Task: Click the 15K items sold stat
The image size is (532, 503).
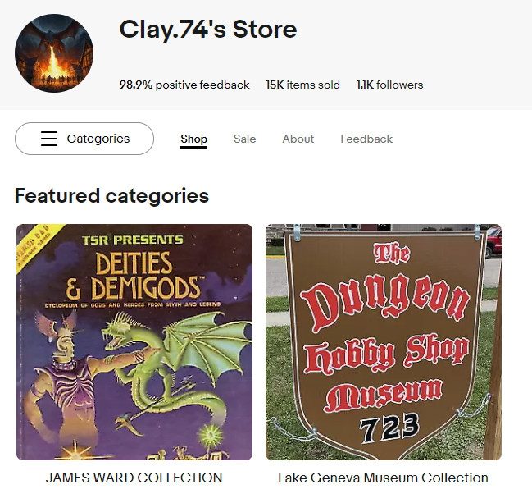Action: 302,85
